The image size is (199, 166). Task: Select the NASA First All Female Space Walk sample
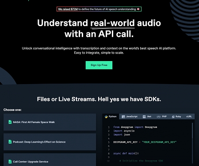[x=50, y=122]
